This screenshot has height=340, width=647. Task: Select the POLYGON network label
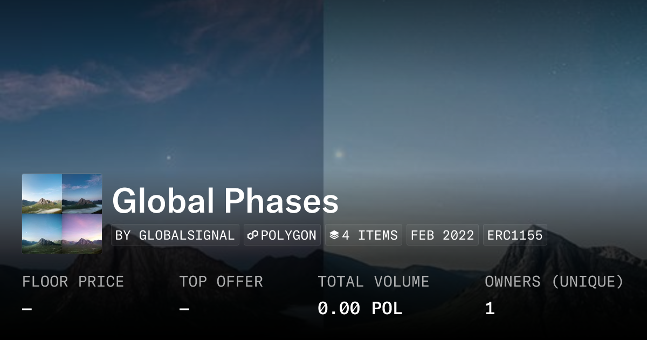click(x=288, y=235)
